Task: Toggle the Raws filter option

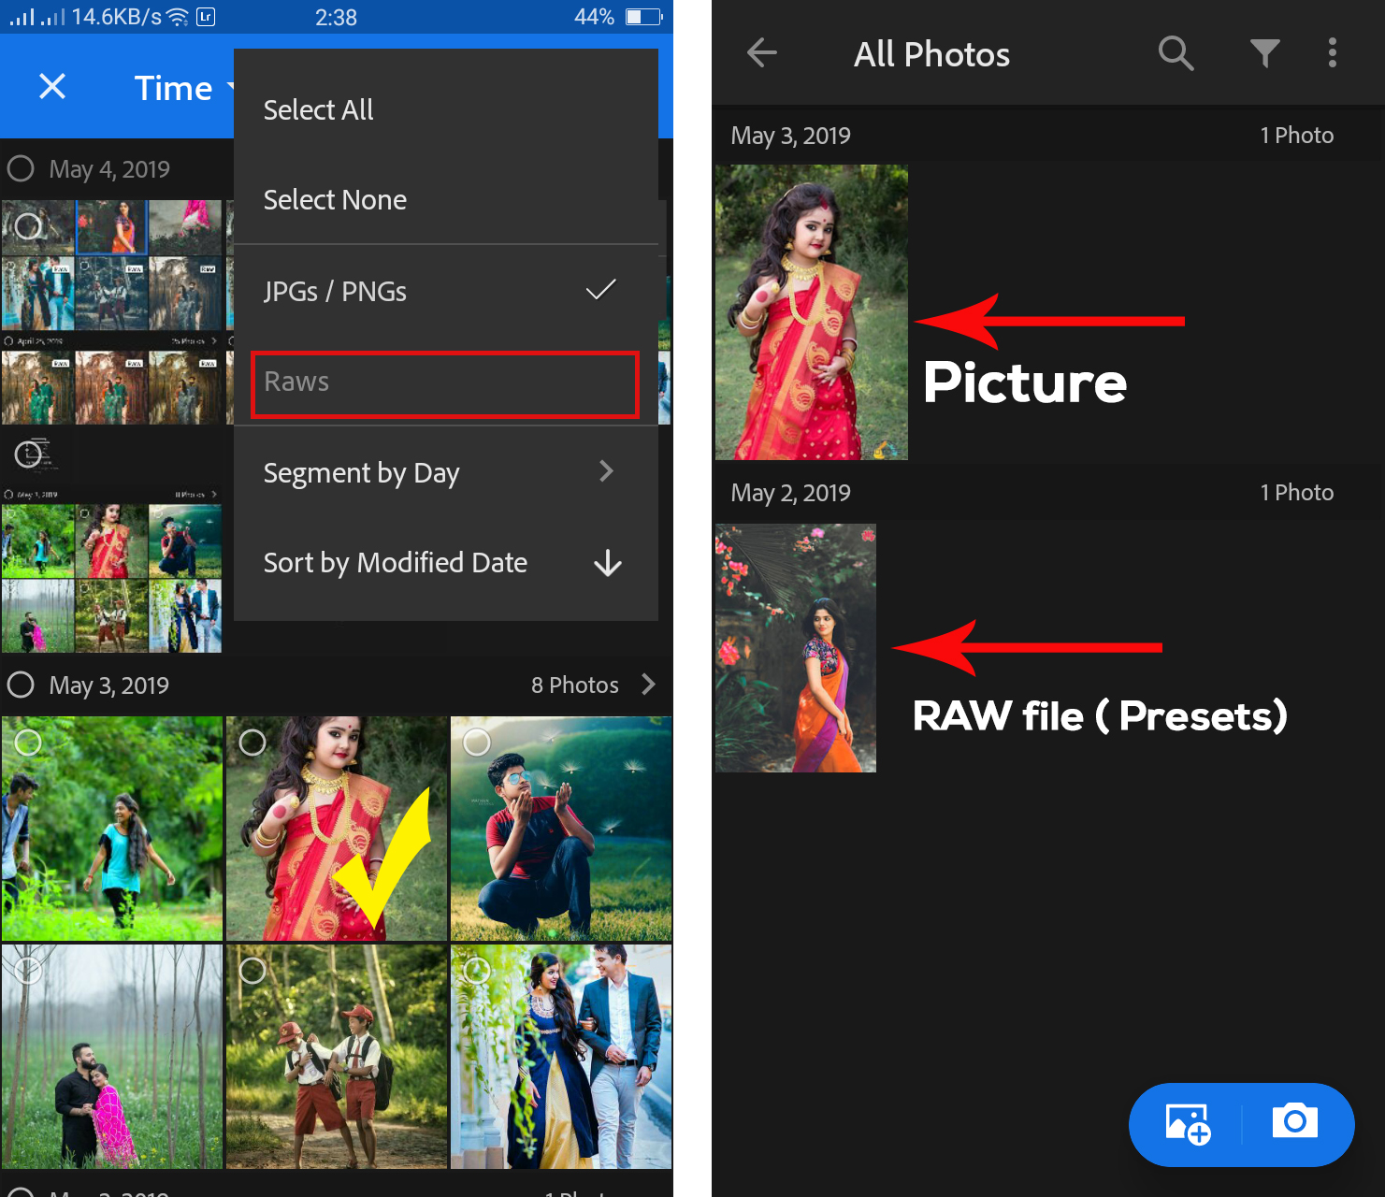Action: 445,382
